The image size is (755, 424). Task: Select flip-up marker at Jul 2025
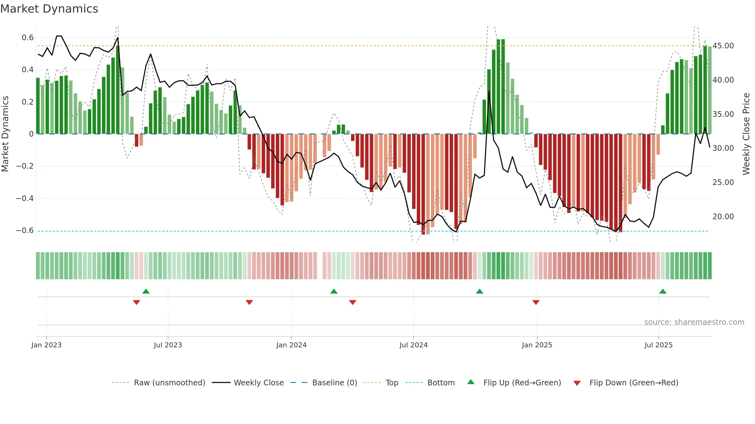click(663, 291)
